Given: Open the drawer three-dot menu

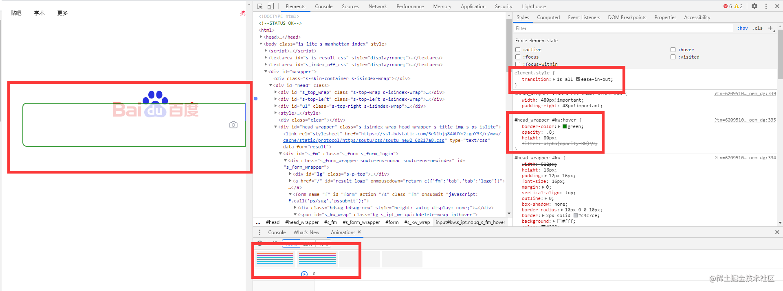Looking at the screenshot, I should pyautogui.click(x=260, y=232).
